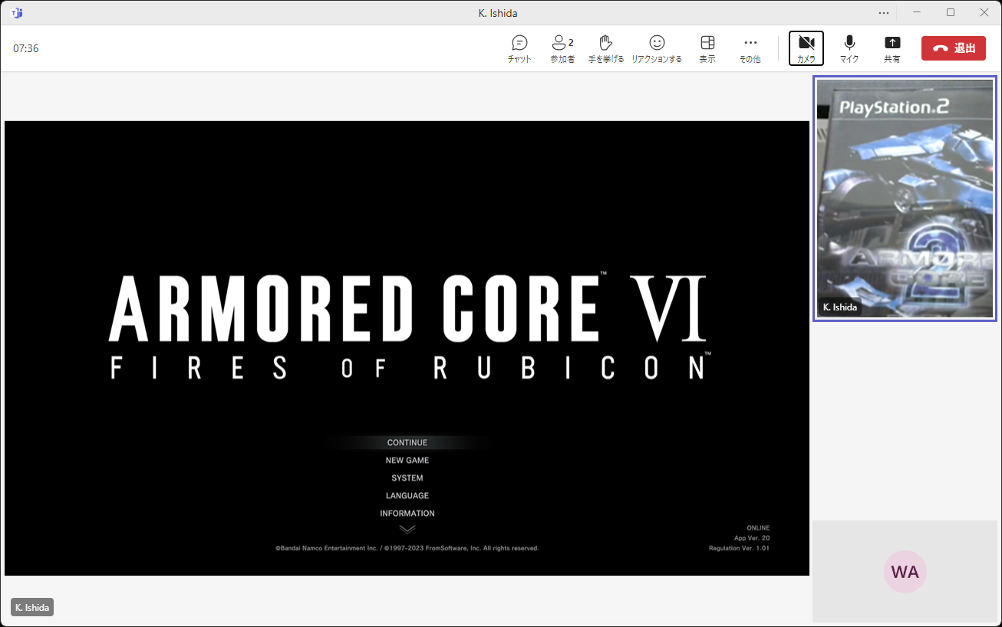Click the Regulation Ver. 1.01 text
This screenshot has width=1002, height=627.
tap(739, 548)
